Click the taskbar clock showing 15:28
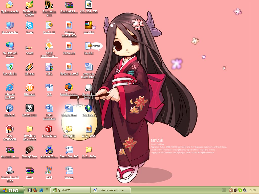 (x=252, y=190)
